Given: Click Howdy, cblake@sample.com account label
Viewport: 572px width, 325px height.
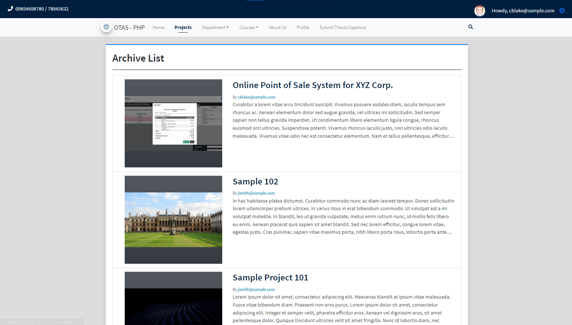Looking at the screenshot, I should [x=523, y=11].
